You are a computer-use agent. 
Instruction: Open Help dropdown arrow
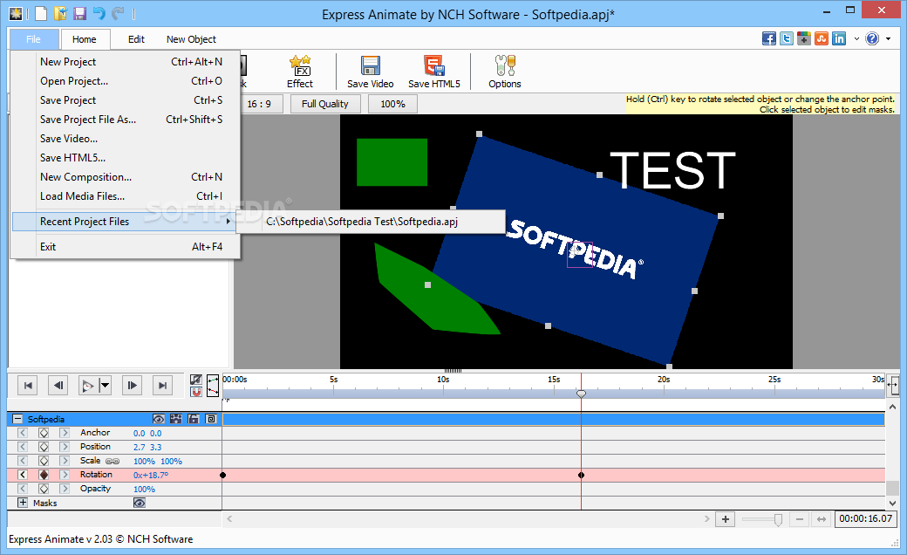tap(888, 39)
